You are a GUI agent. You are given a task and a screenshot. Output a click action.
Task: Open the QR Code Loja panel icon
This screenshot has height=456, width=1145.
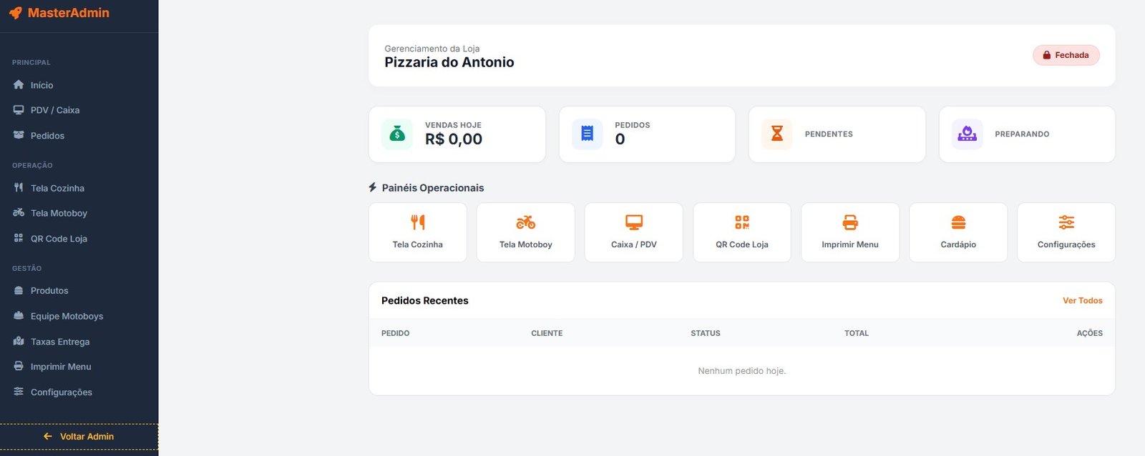(742, 222)
